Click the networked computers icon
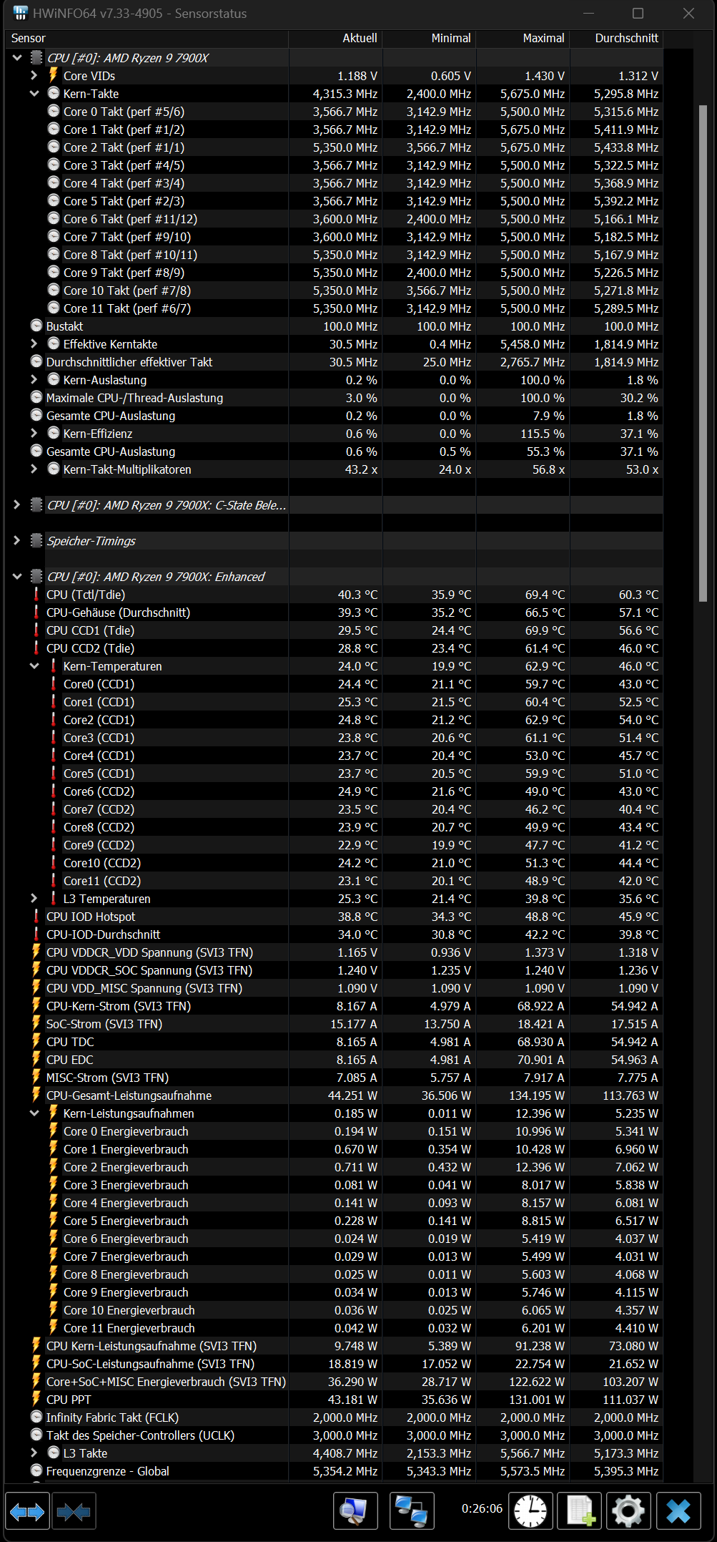The width and height of the screenshot is (717, 1542). coord(412,1512)
